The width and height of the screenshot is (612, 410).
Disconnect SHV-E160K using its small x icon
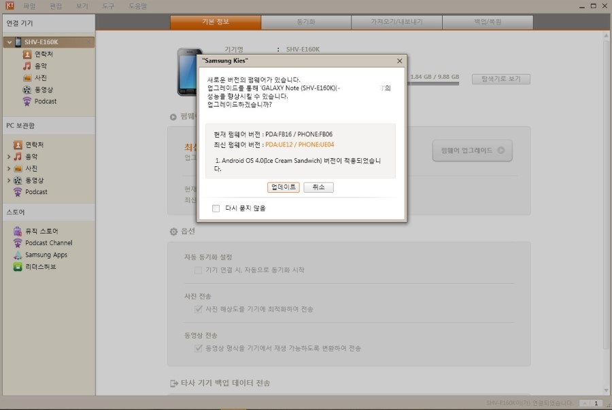pyautogui.click(x=88, y=41)
